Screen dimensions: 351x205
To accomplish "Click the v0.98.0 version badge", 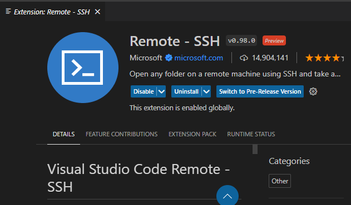I will click(x=241, y=40).
